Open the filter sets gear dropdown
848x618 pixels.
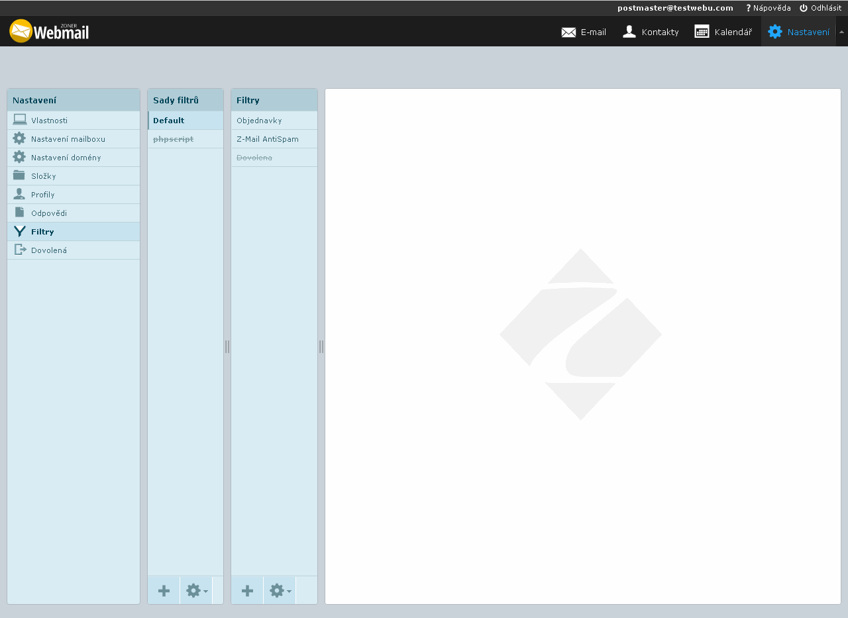click(196, 591)
